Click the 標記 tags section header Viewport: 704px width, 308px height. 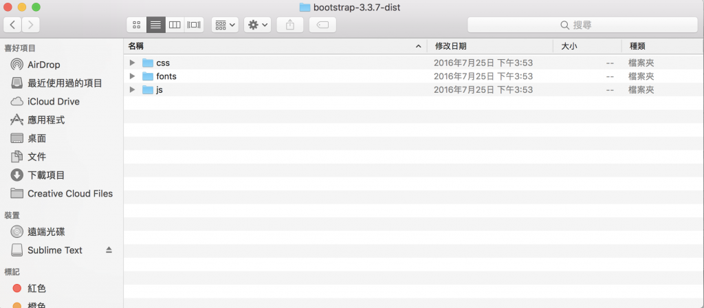click(x=12, y=272)
